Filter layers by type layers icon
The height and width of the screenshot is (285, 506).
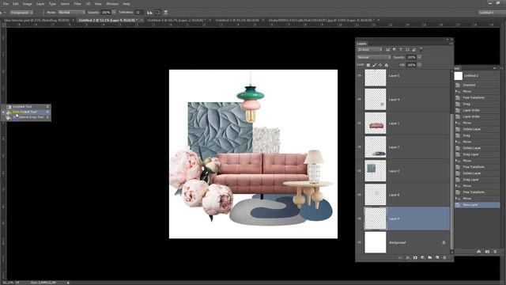click(x=401, y=49)
